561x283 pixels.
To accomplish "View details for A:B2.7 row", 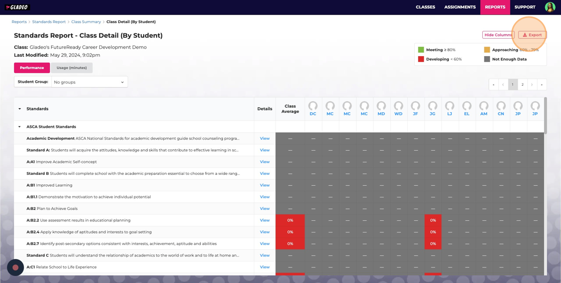I will [265, 243].
